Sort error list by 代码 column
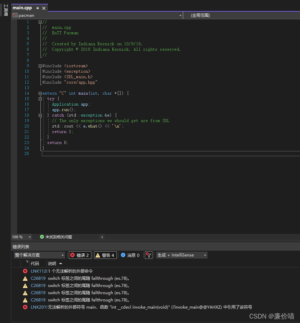 (x=35, y=263)
